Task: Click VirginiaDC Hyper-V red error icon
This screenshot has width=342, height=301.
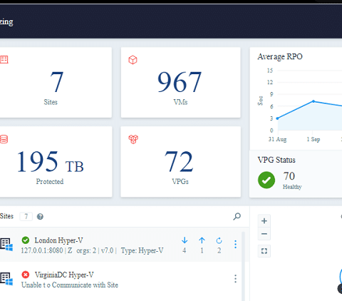Action: coord(26,275)
